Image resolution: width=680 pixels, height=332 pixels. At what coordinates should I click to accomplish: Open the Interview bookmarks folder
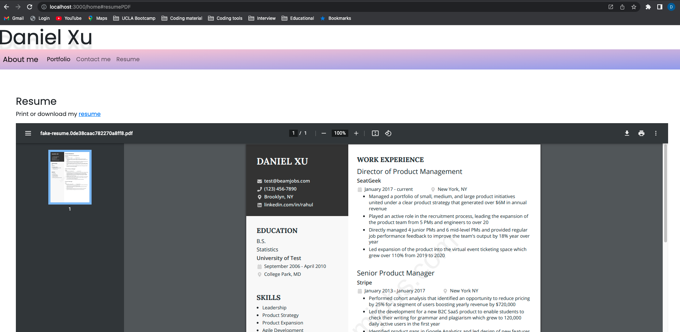(262, 18)
